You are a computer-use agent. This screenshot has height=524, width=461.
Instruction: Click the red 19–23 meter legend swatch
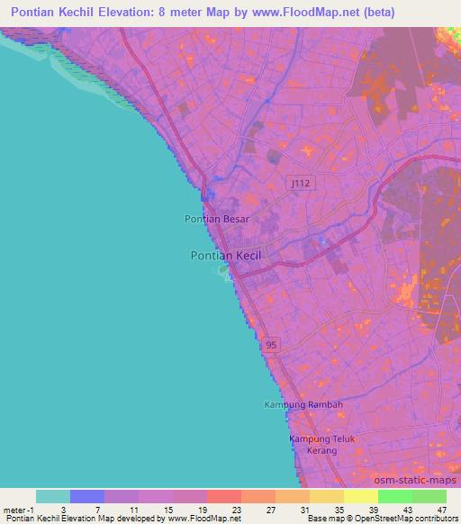[224, 497]
